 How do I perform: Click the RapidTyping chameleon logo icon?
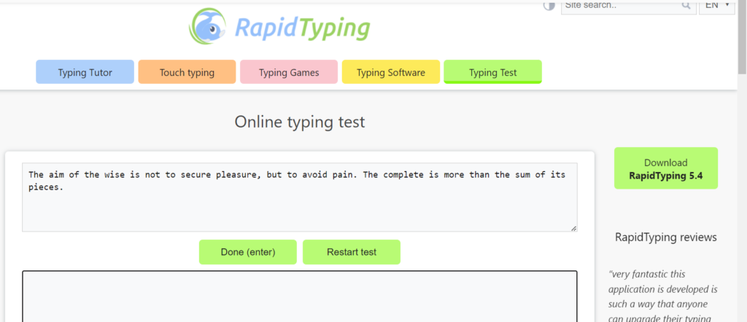209,27
